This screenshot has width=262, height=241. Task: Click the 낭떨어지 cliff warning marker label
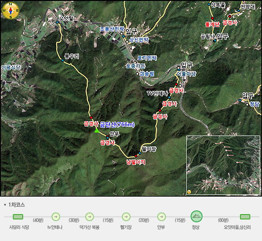point(136,162)
